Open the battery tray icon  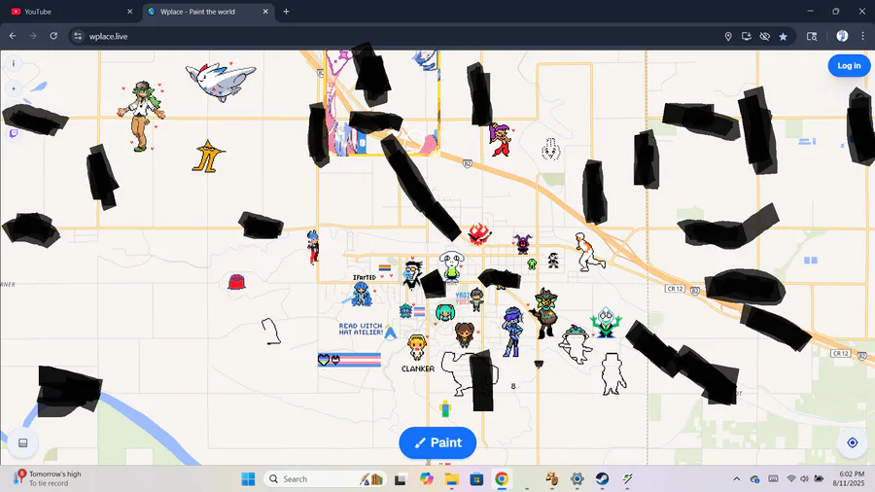click(x=819, y=478)
